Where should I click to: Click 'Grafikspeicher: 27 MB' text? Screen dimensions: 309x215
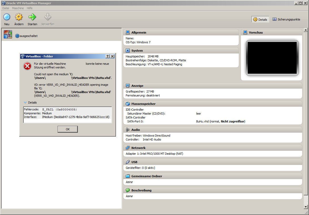tap(140, 92)
